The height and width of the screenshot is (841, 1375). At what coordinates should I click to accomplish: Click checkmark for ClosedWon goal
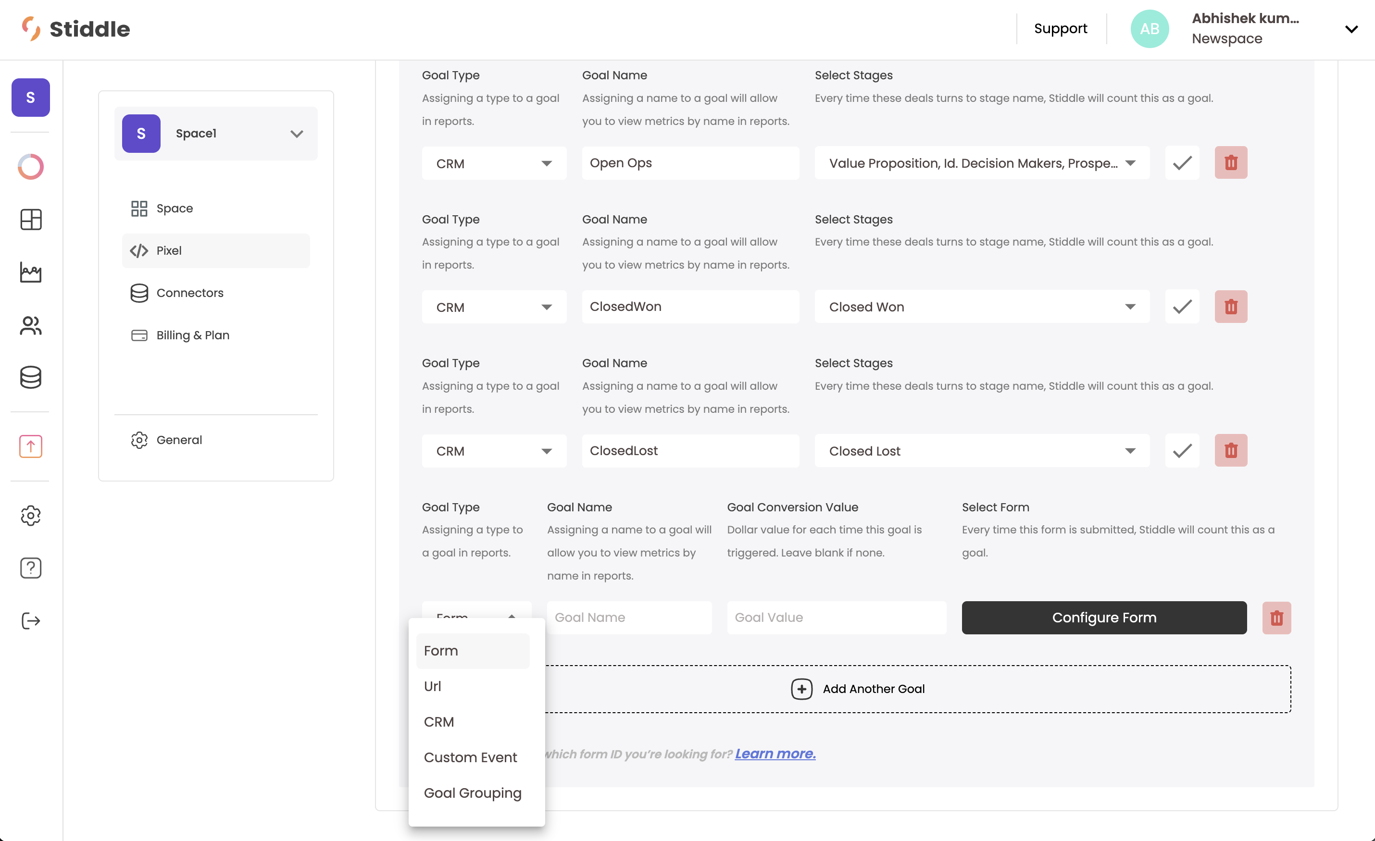coord(1182,307)
